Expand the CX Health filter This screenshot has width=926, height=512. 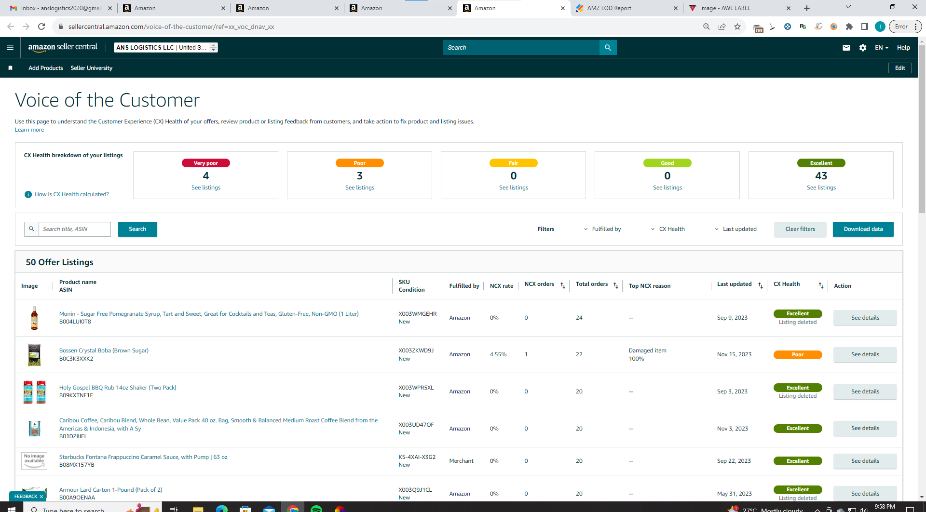point(667,229)
